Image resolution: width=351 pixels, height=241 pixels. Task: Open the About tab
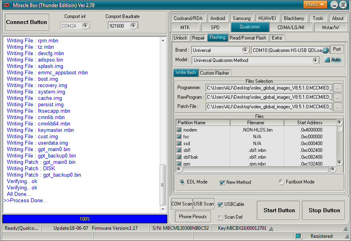click(x=337, y=18)
